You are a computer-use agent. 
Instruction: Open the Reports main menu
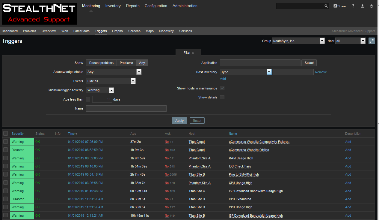(x=133, y=6)
